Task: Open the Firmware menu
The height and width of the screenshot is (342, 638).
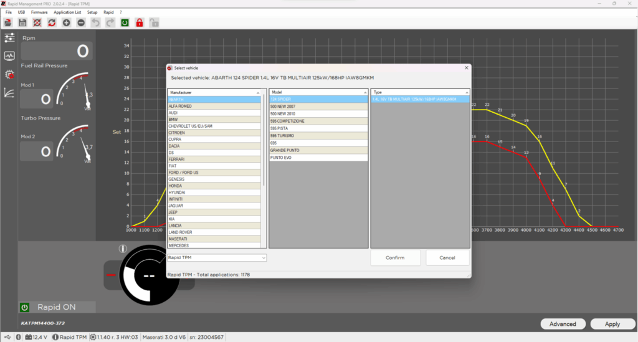Action: [x=39, y=12]
